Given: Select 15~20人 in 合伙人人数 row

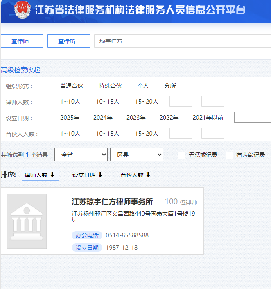Looking at the screenshot, I should coord(147,134).
